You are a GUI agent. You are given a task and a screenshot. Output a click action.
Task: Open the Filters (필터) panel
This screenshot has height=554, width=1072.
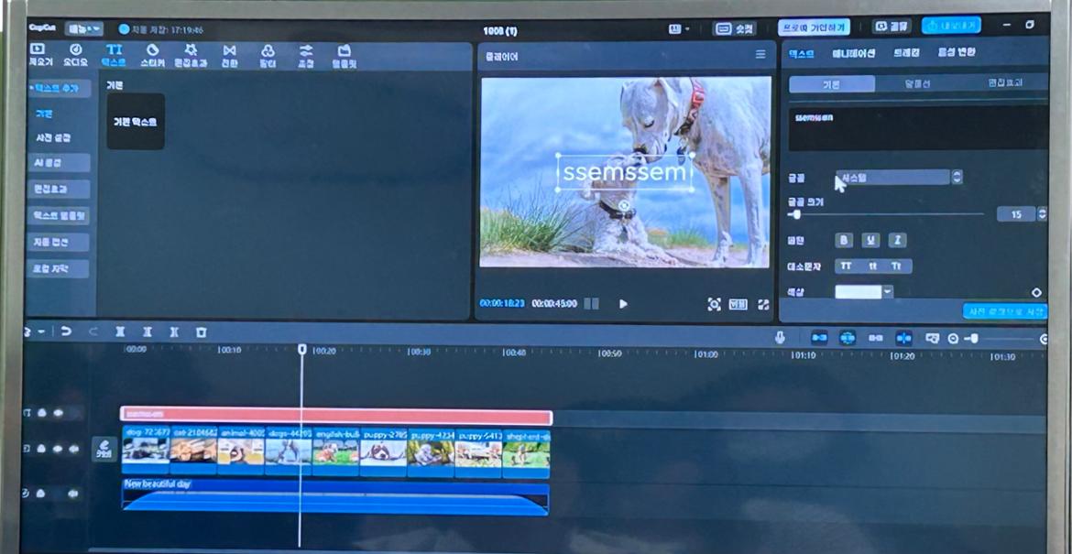click(268, 55)
